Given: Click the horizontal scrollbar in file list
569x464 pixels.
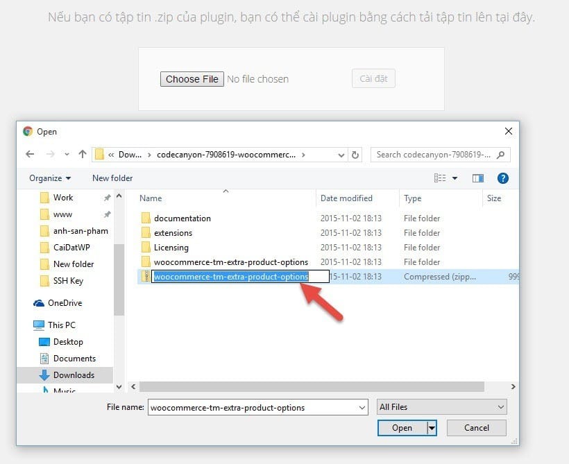Looking at the screenshot, I should click(312, 387).
